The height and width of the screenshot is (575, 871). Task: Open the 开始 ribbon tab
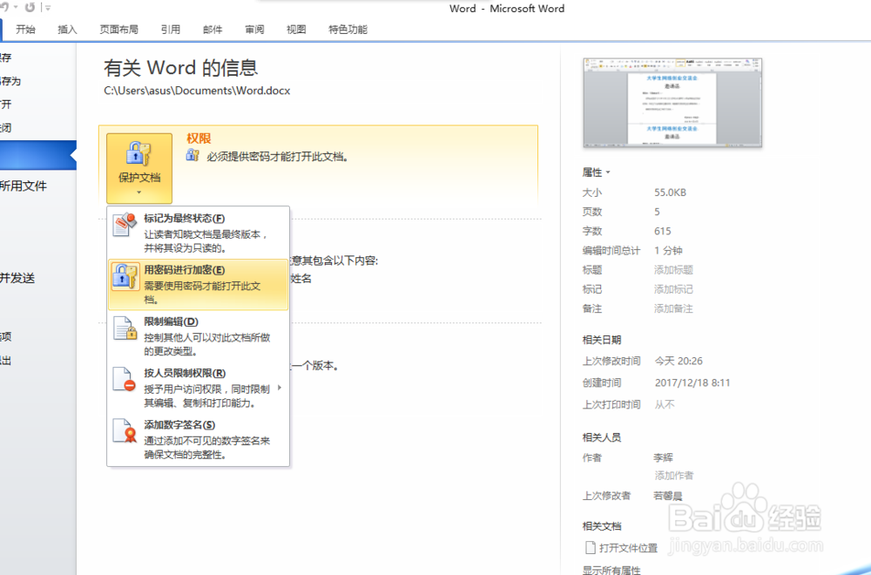click(x=25, y=30)
